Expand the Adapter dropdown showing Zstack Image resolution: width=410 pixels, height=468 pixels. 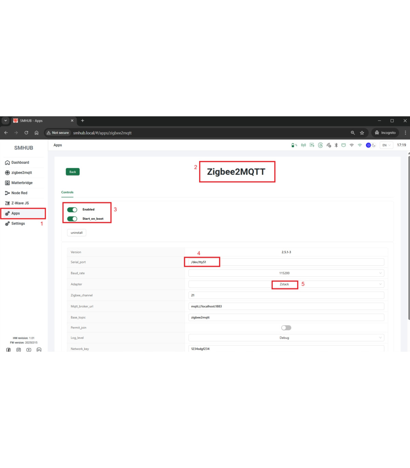[x=286, y=284]
